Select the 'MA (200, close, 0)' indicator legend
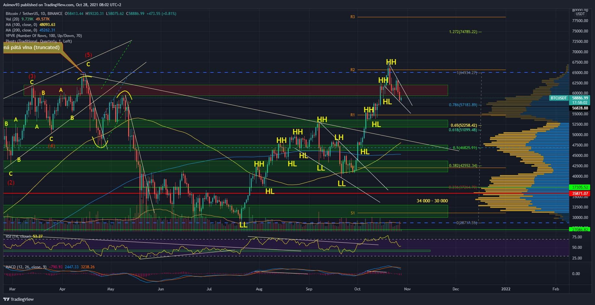 21,30
